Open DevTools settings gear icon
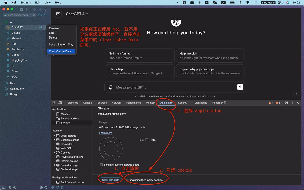The width and height of the screenshot is (304, 190). click(x=286, y=103)
